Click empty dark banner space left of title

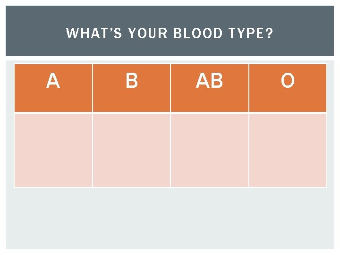[36, 31]
